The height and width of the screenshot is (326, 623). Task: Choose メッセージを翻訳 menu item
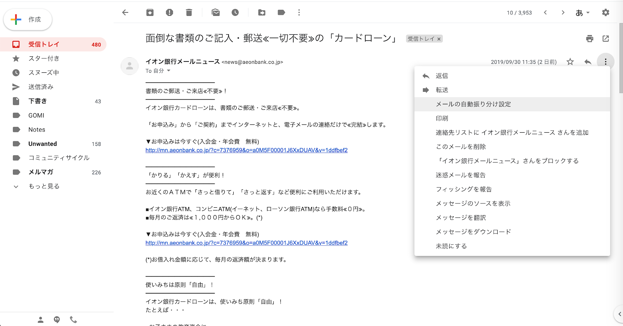pyautogui.click(x=512, y=218)
